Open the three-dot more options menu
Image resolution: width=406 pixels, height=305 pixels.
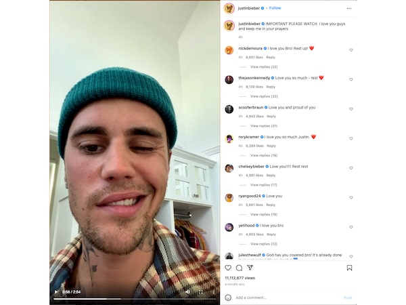click(x=348, y=9)
